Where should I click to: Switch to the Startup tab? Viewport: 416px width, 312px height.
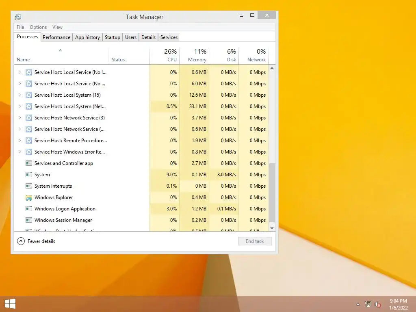coord(113,37)
